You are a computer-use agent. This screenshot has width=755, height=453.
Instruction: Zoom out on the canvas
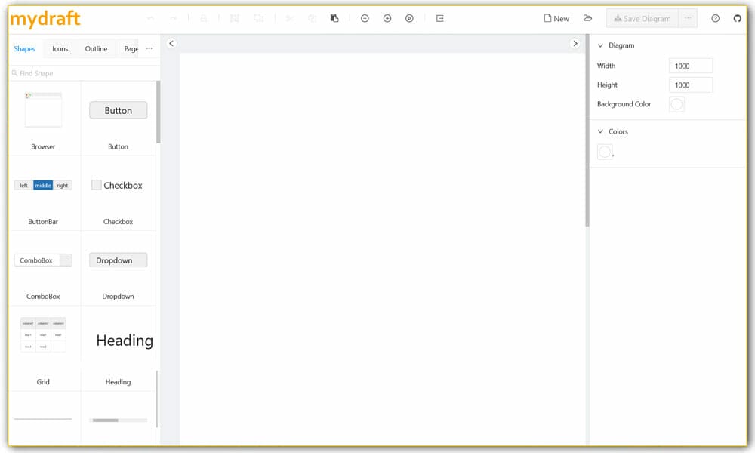point(365,18)
